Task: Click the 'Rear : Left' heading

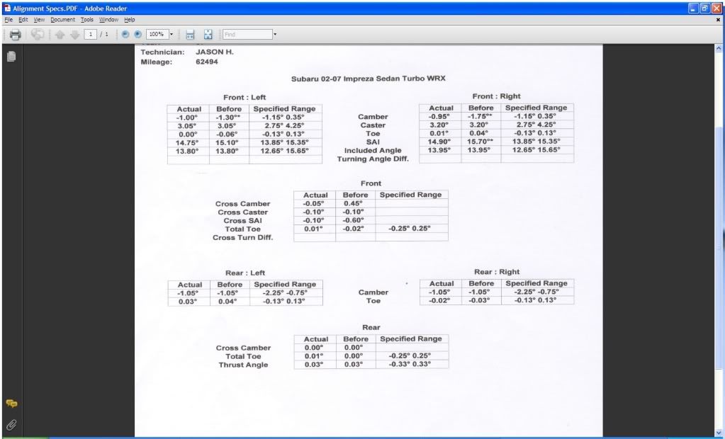Action: (245, 273)
